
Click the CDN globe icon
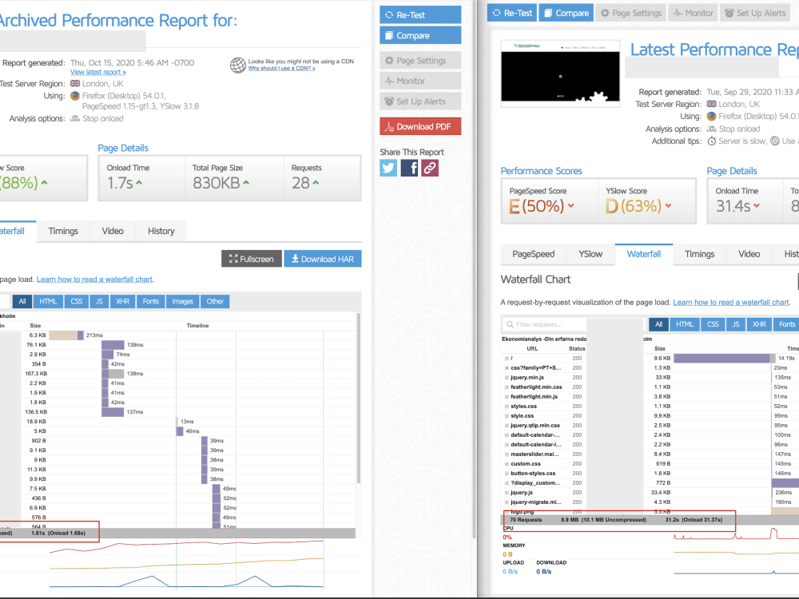click(237, 65)
